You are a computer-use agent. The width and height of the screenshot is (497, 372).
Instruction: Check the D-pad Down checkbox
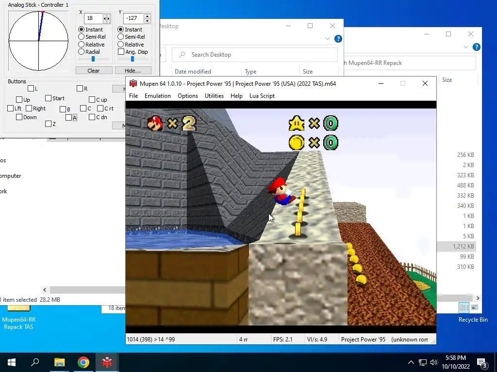[19, 117]
